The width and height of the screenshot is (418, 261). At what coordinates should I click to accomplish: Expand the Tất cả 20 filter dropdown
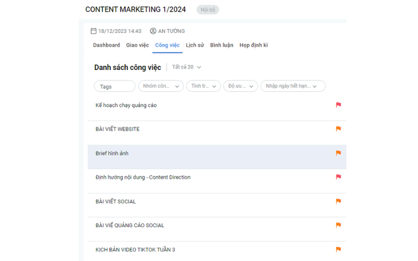[x=187, y=67]
